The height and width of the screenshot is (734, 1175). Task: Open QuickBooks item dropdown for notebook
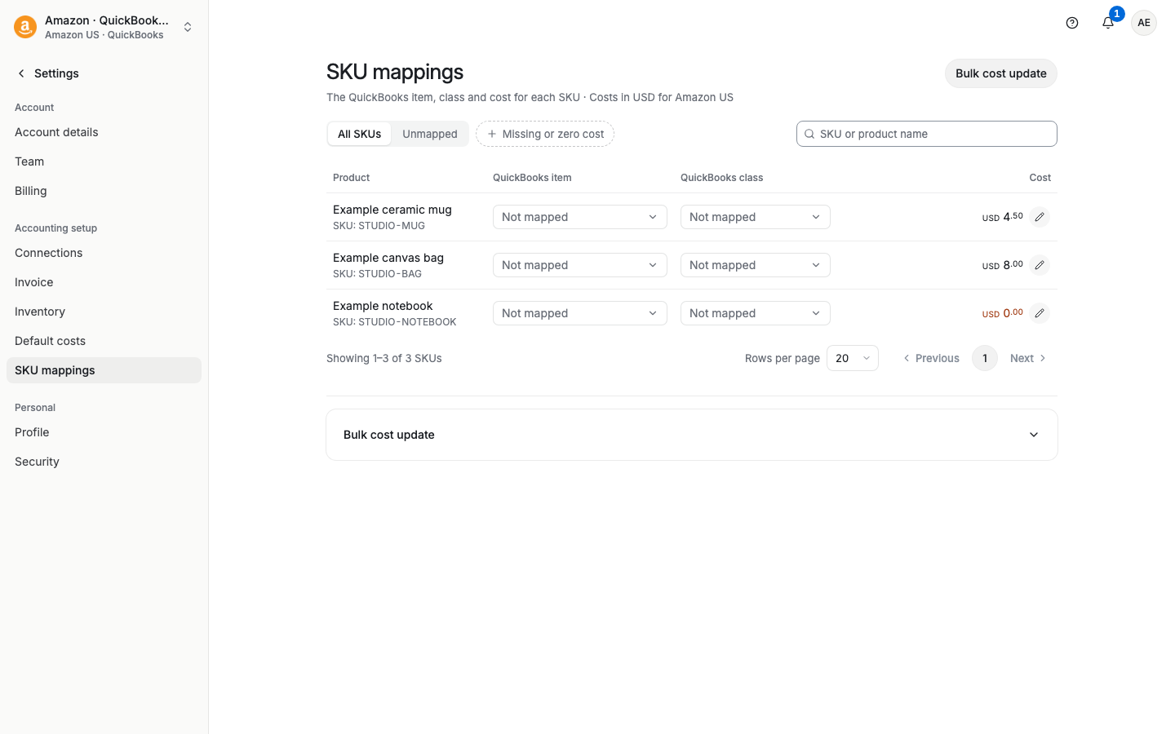(x=580, y=313)
